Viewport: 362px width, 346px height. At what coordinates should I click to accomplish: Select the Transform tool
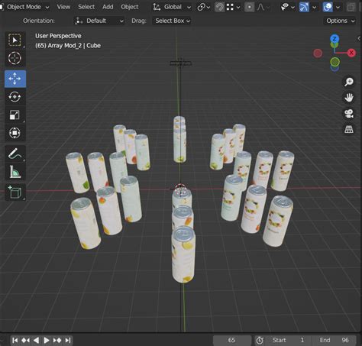(15, 133)
